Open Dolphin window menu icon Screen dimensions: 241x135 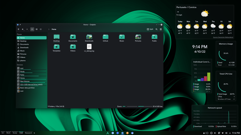coord(18,25)
